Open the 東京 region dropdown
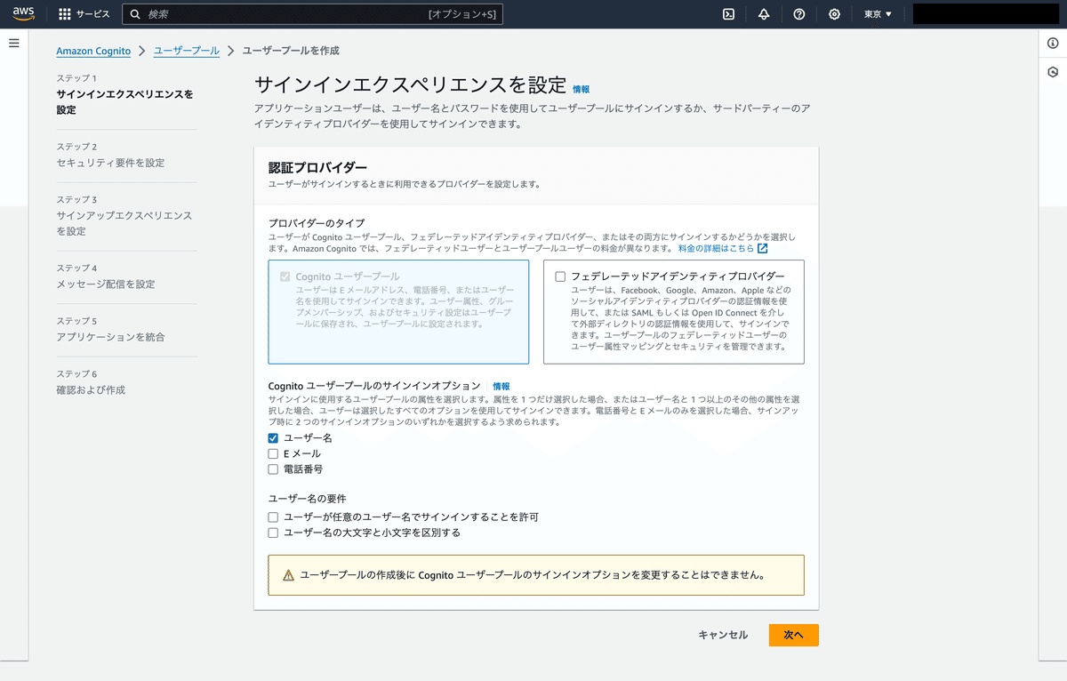This screenshot has width=1067, height=681. click(x=878, y=14)
